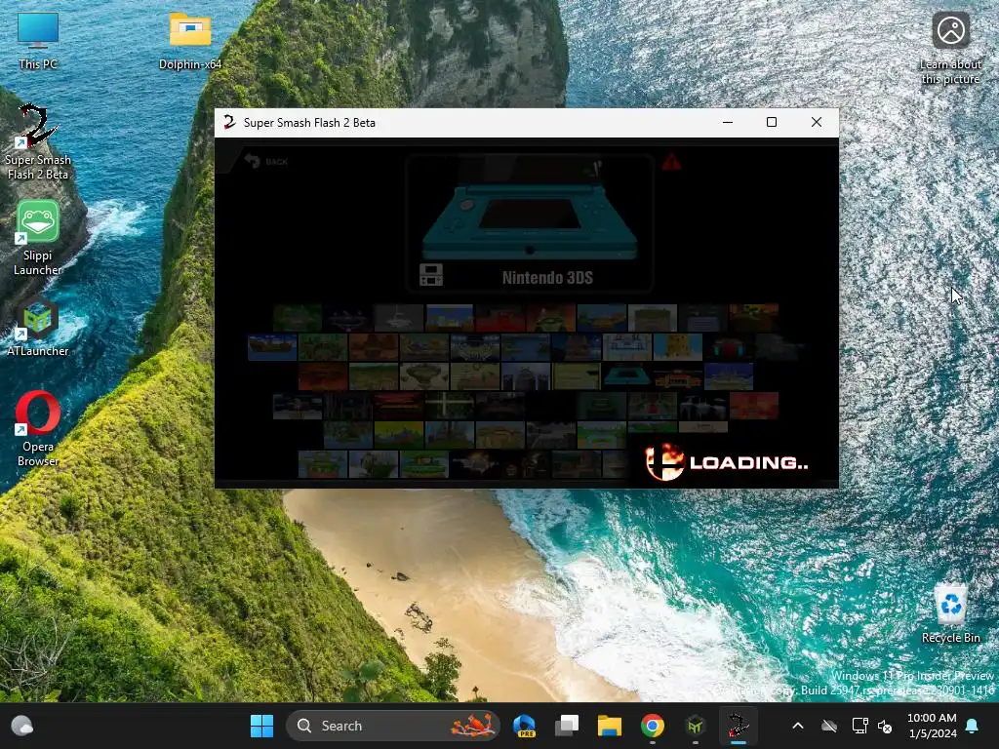Open notifications via the bell icon
999x749 pixels.
pos(973,726)
